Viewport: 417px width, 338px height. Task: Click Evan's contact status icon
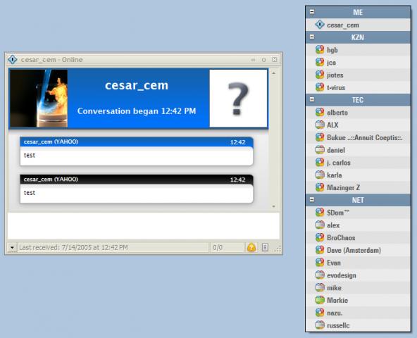click(x=319, y=263)
